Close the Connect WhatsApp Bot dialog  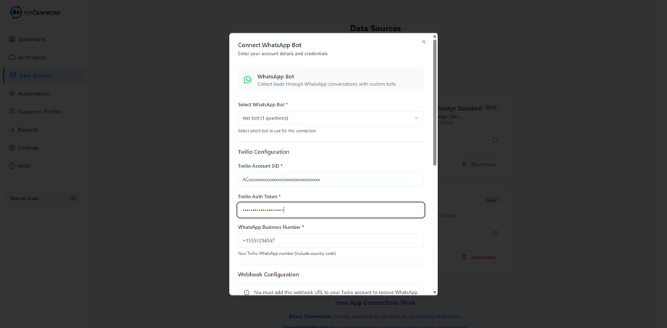423,42
